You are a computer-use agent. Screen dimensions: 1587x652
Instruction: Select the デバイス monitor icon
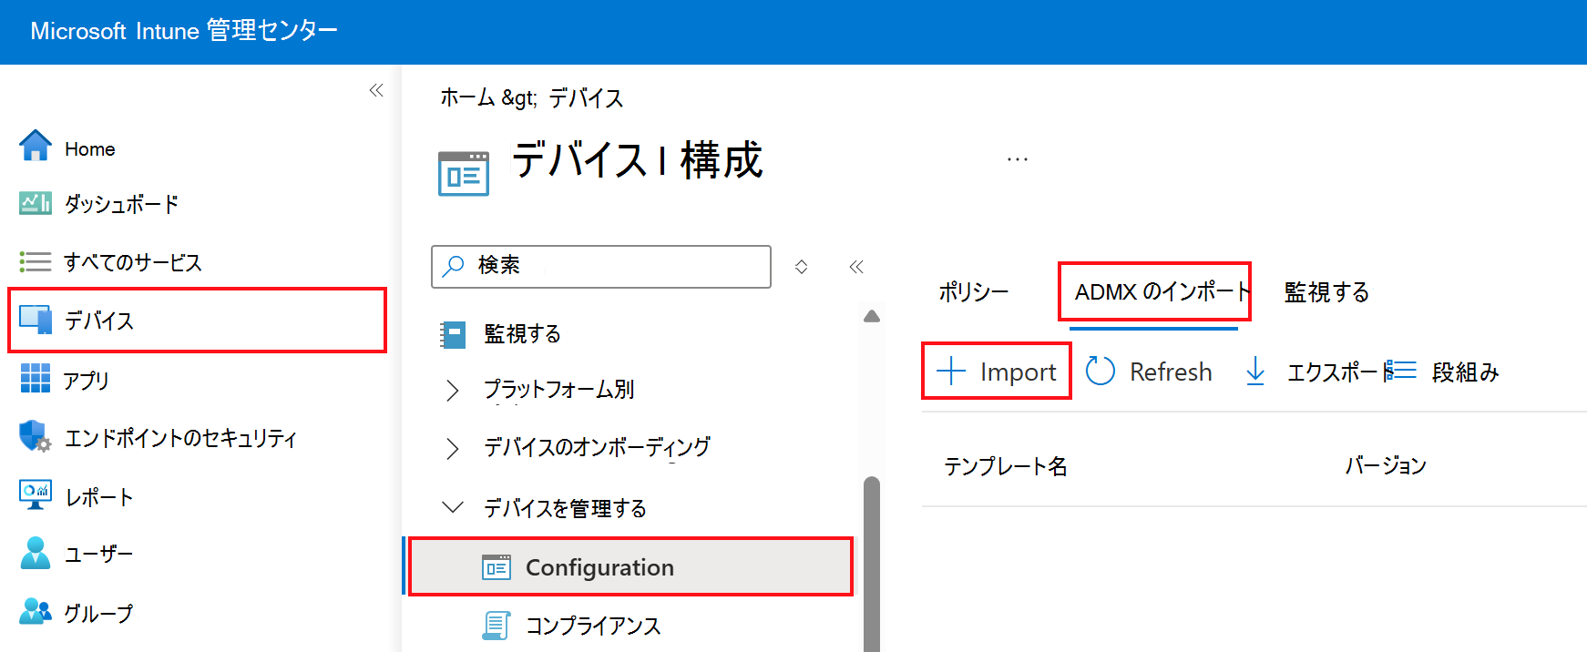coord(36,320)
